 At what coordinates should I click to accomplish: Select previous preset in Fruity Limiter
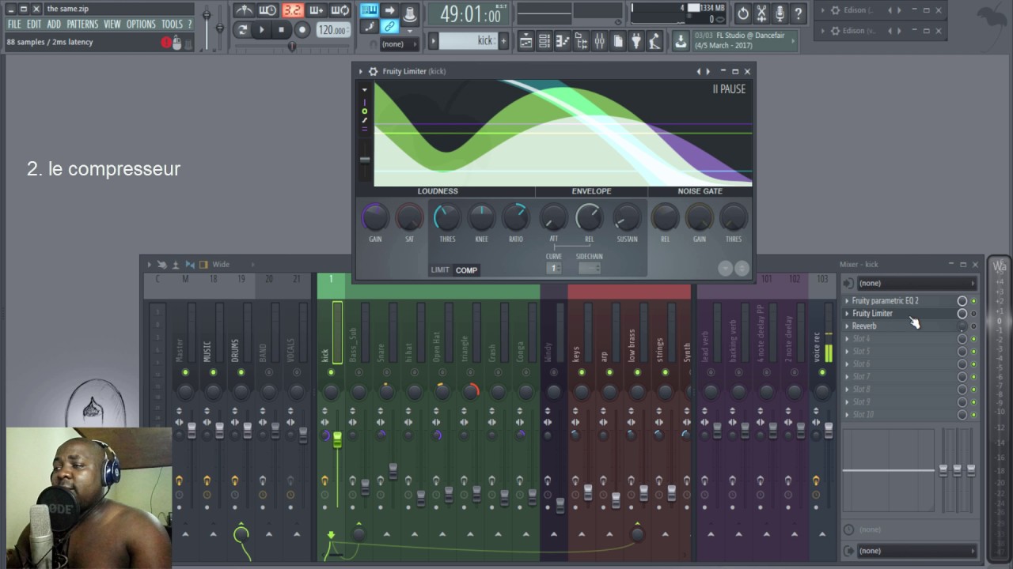[698, 71]
